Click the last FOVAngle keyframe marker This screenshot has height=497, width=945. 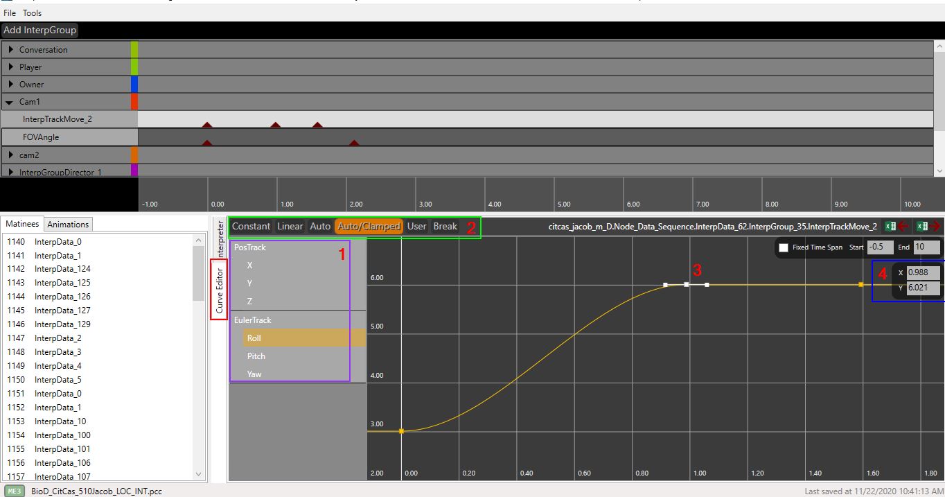(x=354, y=143)
